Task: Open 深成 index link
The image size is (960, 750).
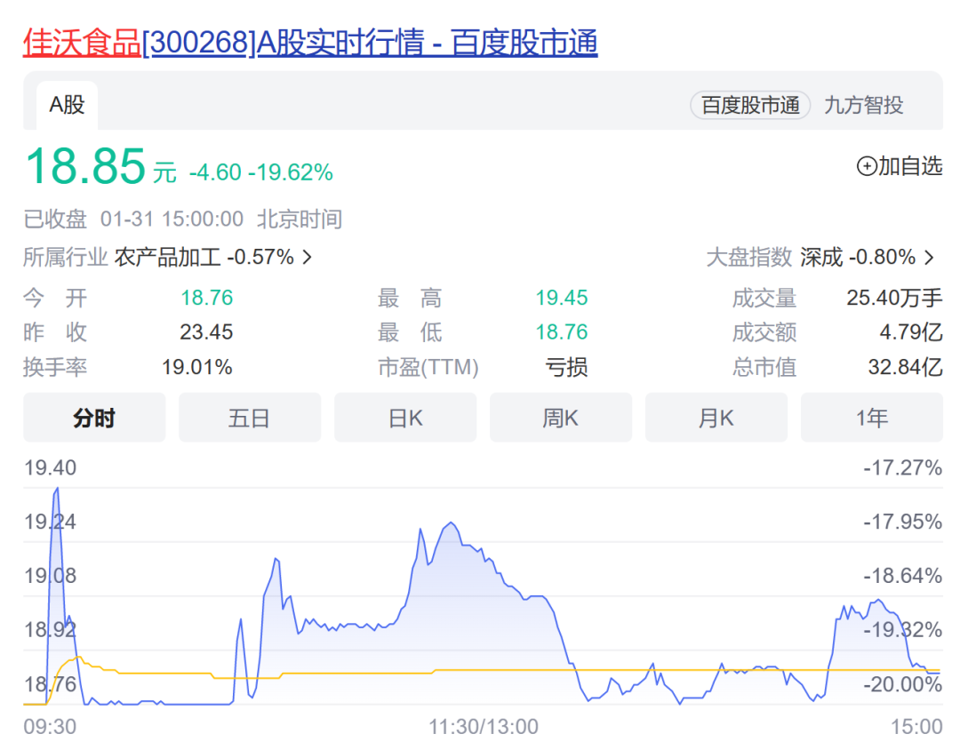Action: [857, 257]
